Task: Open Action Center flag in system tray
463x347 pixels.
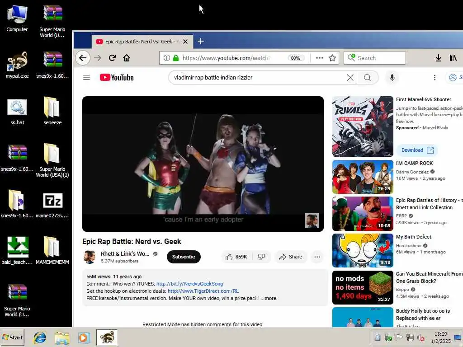Action: click(x=399, y=338)
